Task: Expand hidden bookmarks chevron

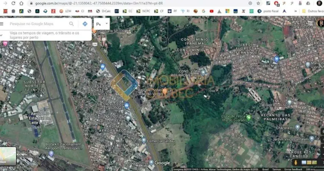Action: [x=296, y=11]
